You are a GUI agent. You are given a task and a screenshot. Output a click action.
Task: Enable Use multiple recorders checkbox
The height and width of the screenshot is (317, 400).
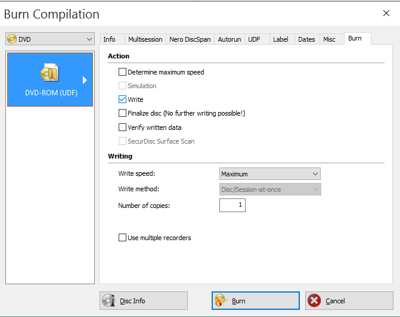122,237
